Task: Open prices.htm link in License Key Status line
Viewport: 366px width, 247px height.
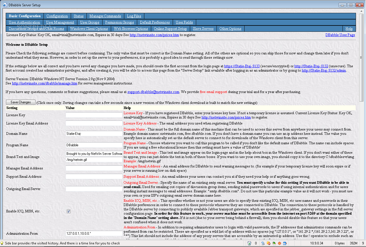Action: click(x=154, y=35)
